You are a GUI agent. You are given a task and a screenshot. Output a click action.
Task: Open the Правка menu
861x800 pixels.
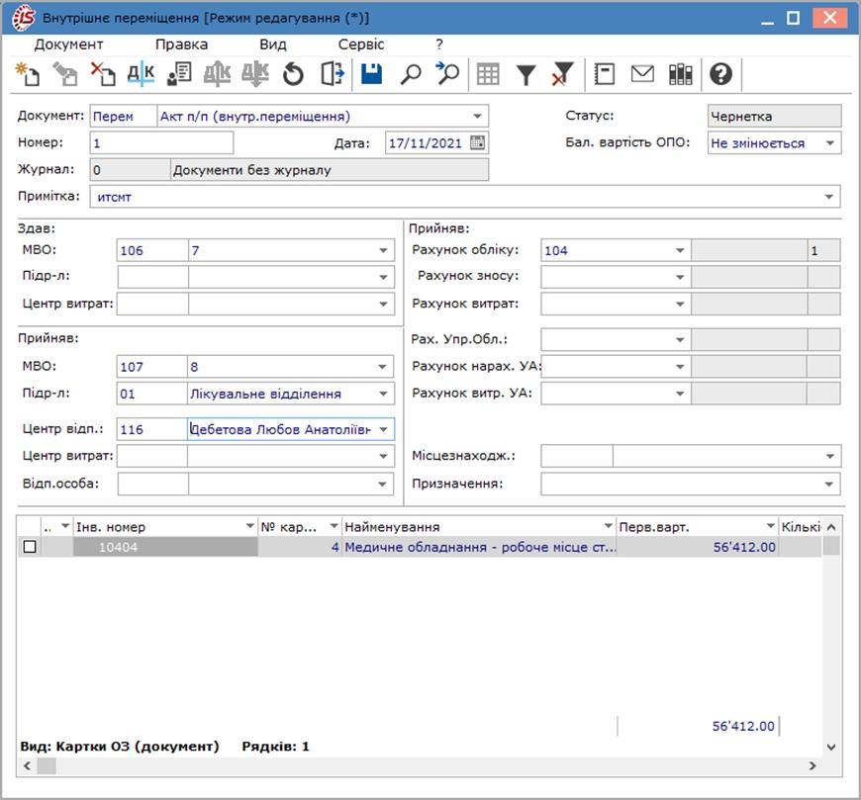(x=182, y=44)
